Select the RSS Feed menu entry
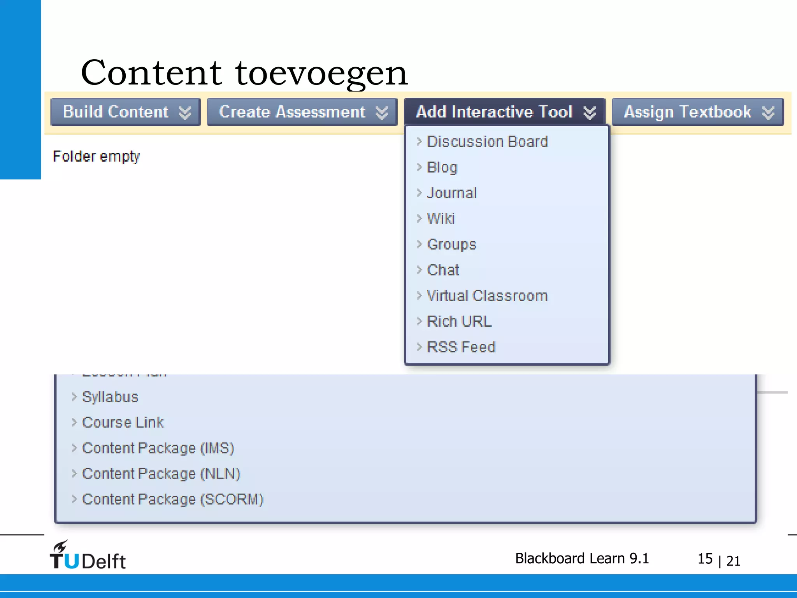The height and width of the screenshot is (598, 797). click(461, 347)
